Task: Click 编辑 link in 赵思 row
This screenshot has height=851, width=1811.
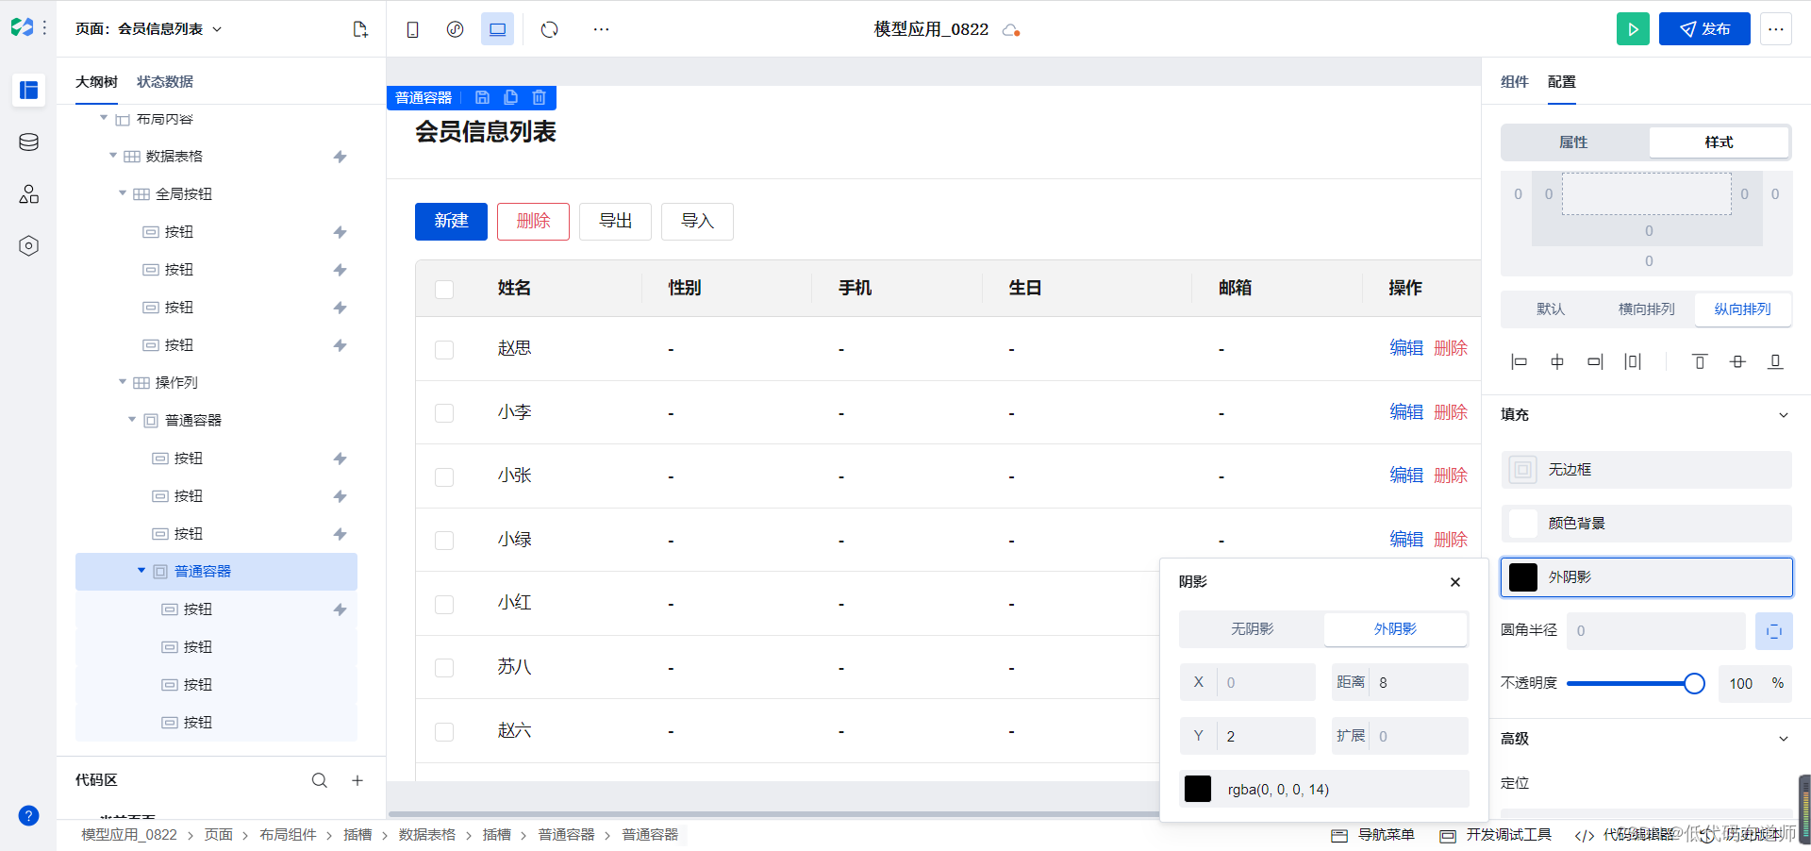Action: (x=1406, y=348)
